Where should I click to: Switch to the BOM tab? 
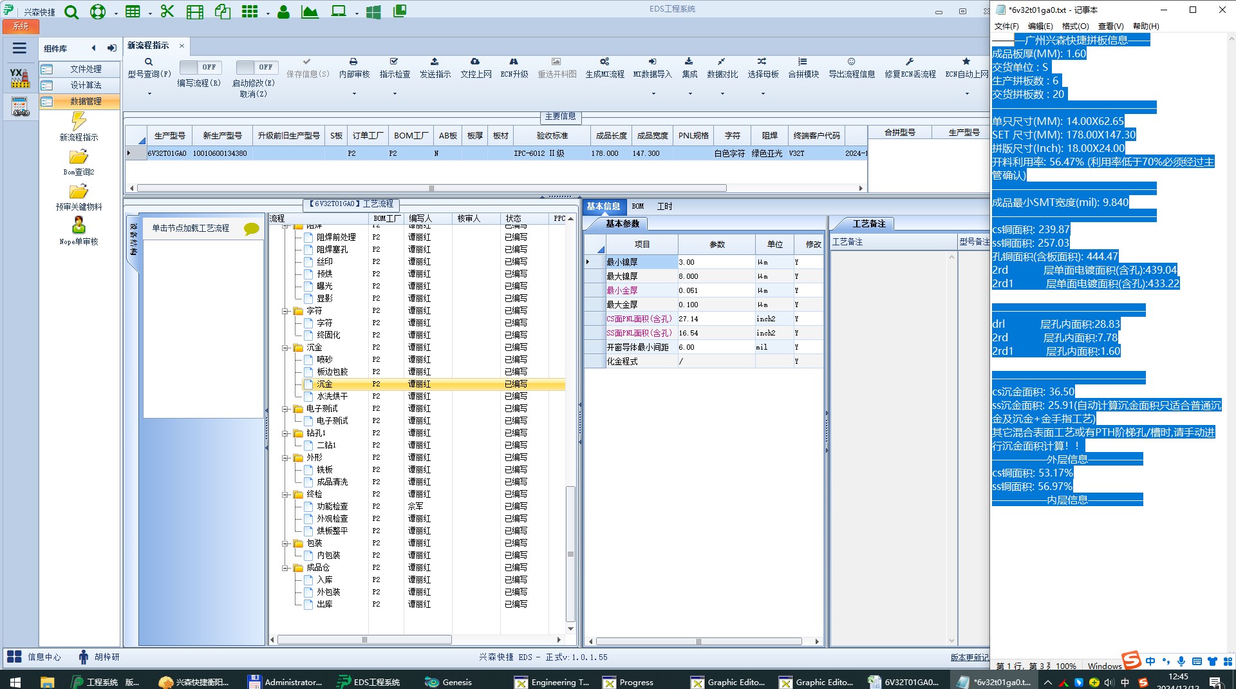pyautogui.click(x=638, y=207)
